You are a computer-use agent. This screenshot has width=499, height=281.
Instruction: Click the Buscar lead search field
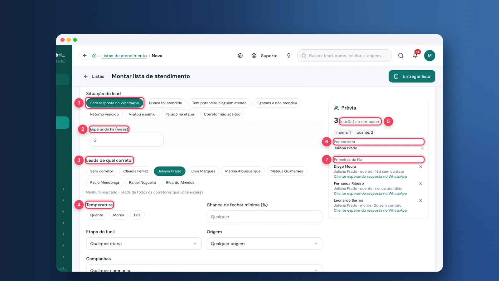(345, 56)
